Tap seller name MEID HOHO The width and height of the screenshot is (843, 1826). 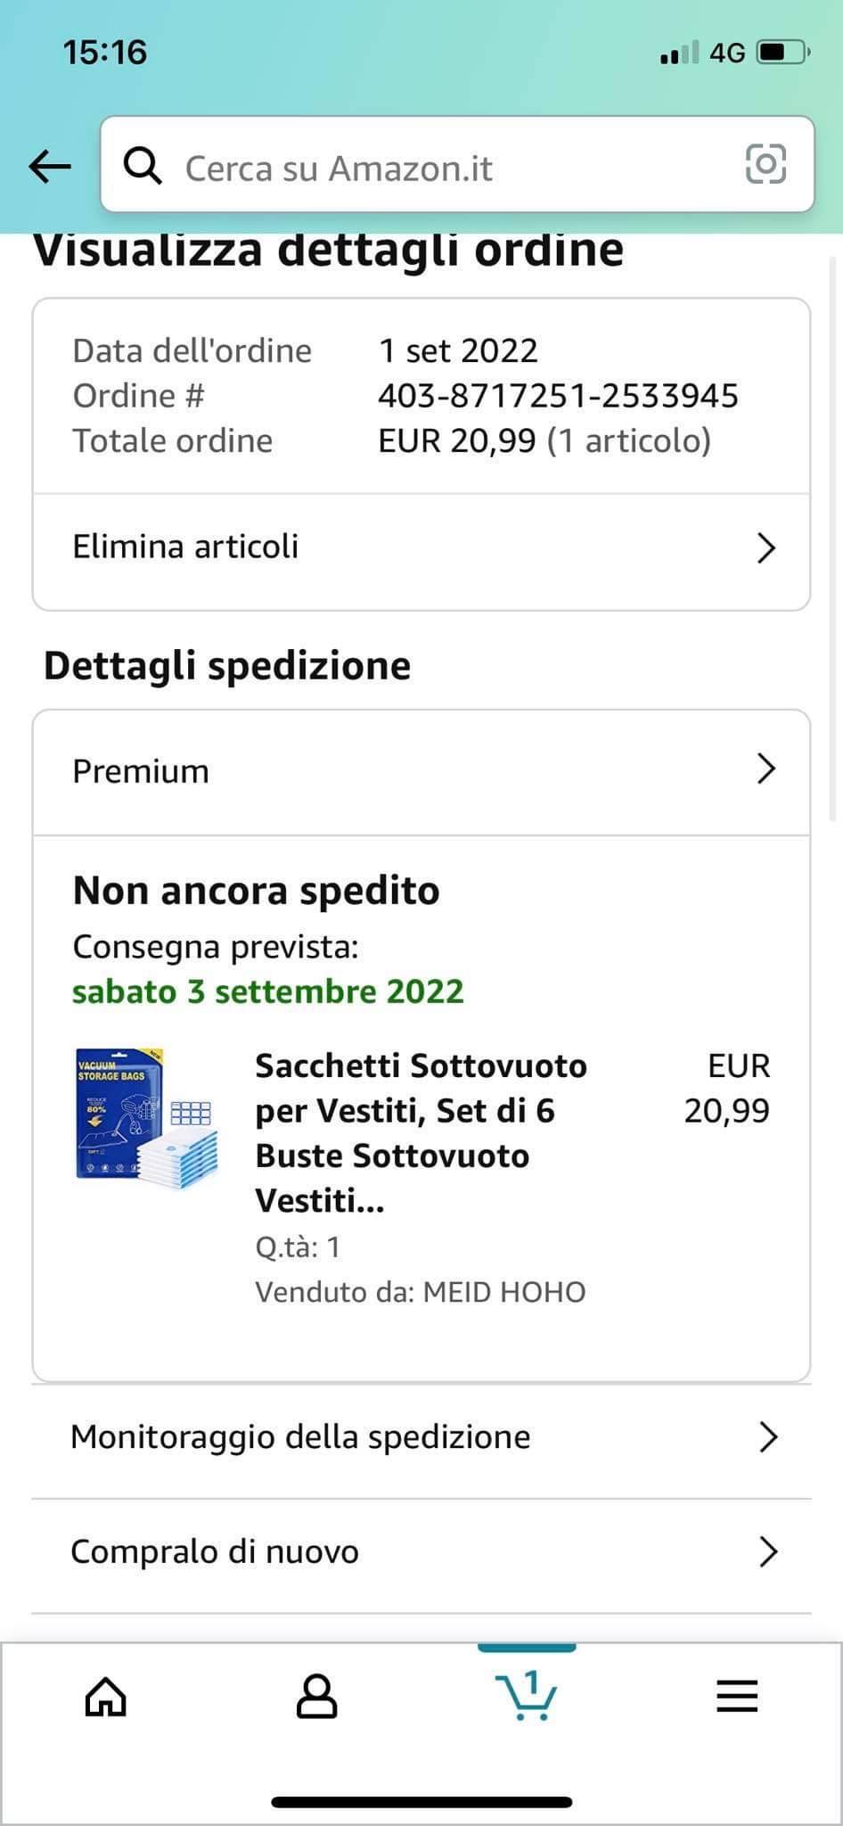[503, 1292]
